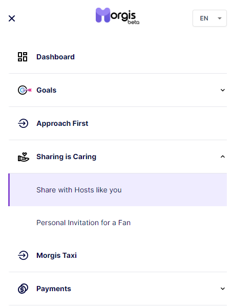Click the Morgis Taxi arrow icon
The image size is (234, 307).
click(23, 255)
